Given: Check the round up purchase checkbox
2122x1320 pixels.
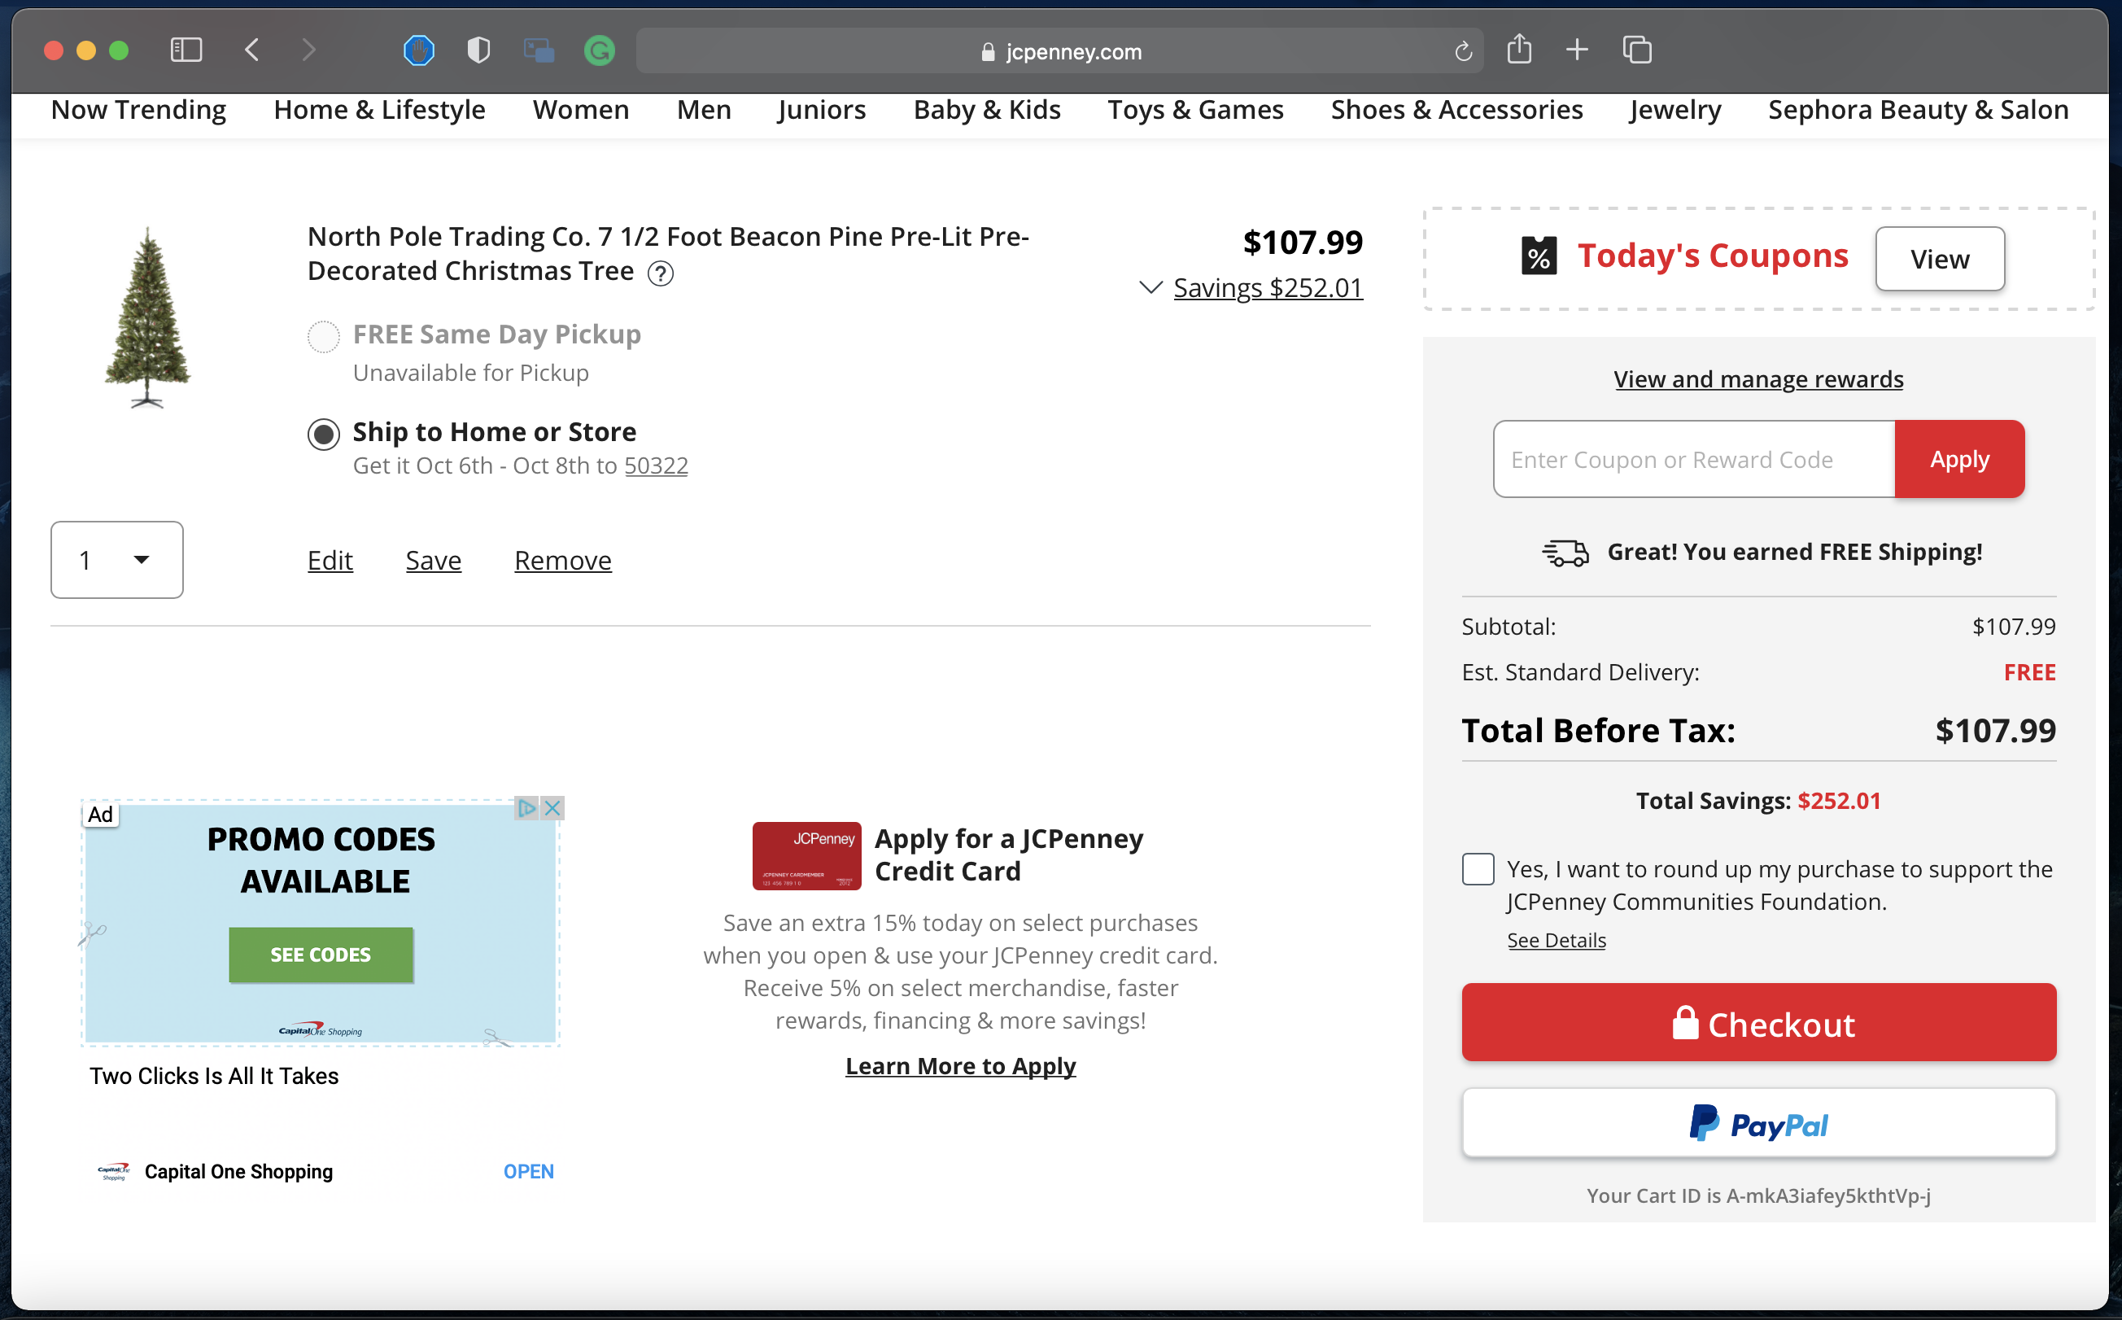Looking at the screenshot, I should point(1478,869).
